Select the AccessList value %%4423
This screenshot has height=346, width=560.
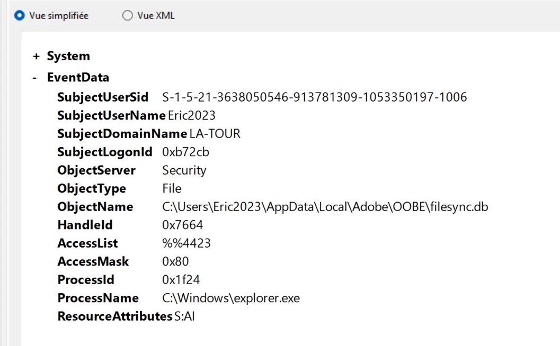coord(186,243)
